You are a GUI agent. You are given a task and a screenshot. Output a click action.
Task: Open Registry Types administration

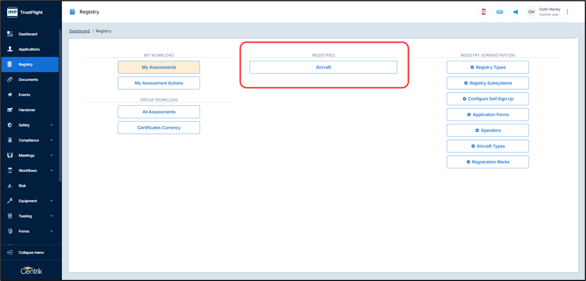point(487,67)
